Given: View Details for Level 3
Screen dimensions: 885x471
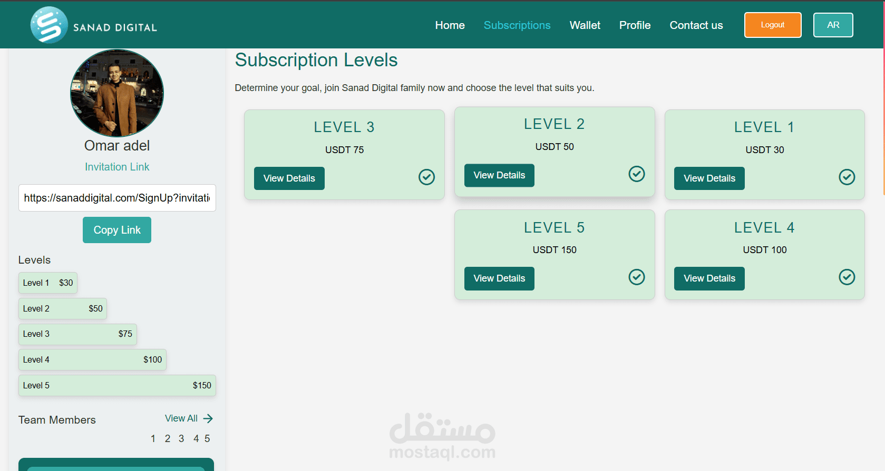Looking at the screenshot, I should [x=289, y=178].
